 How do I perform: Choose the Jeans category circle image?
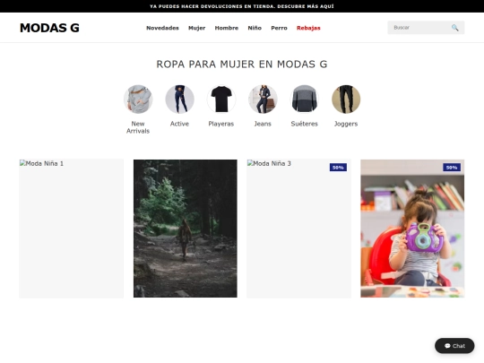263,99
